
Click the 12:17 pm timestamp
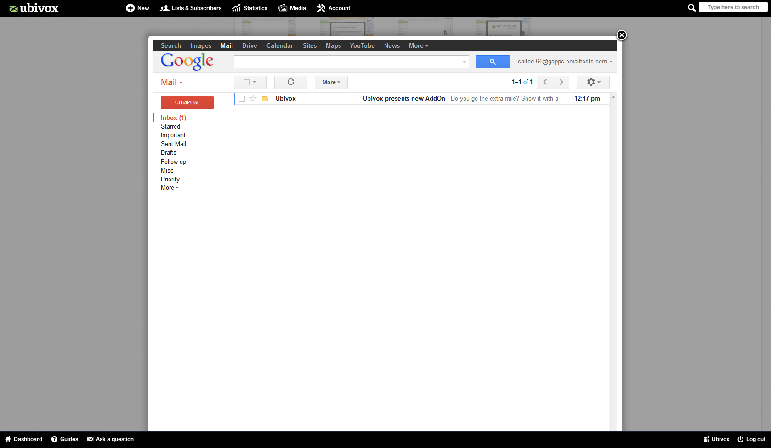587,99
